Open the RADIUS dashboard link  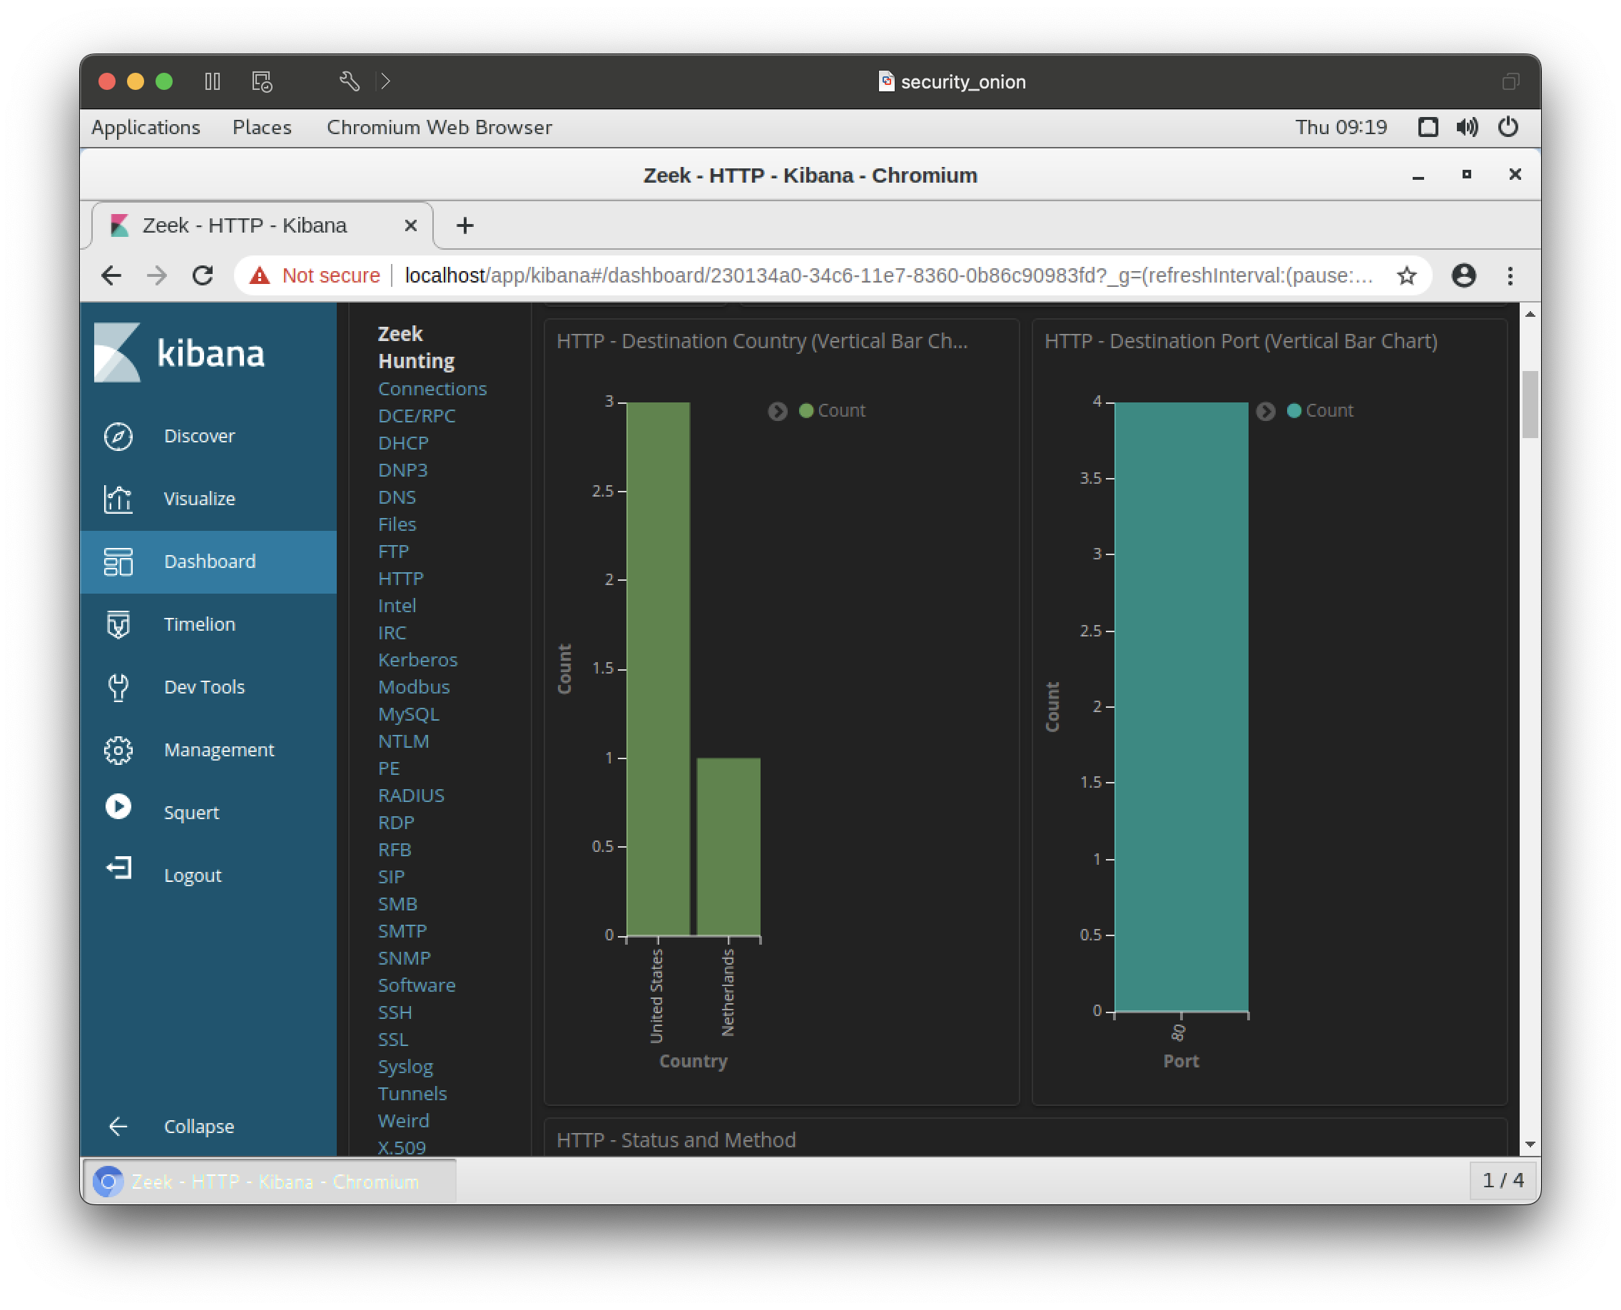[411, 796]
